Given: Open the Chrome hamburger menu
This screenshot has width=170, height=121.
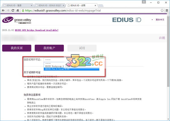Looking at the screenshot, I should tap(167, 10).
